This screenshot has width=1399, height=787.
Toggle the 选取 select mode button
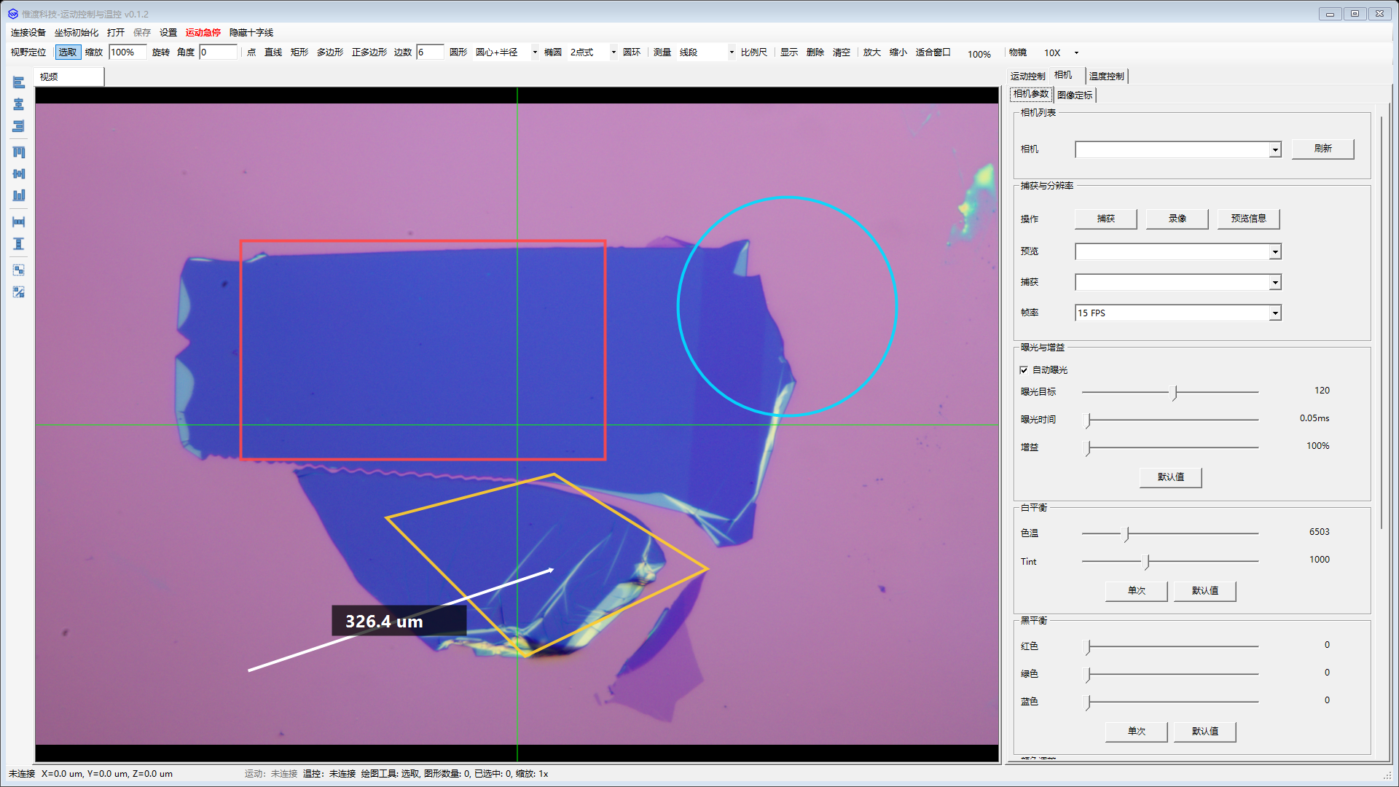[68, 52]
